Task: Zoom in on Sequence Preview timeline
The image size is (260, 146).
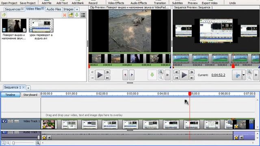Action: pos(249,72)
